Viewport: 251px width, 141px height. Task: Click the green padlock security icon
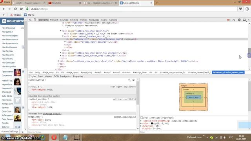pyautogui.click(x=27, y=9)
